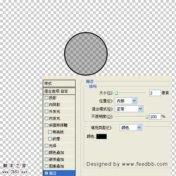Click the gray circle on the canvas
The image size is (176, 176).
(x=86, y=54)
